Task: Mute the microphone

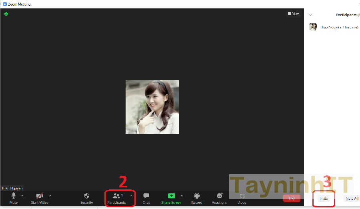Action: [14, 196]
